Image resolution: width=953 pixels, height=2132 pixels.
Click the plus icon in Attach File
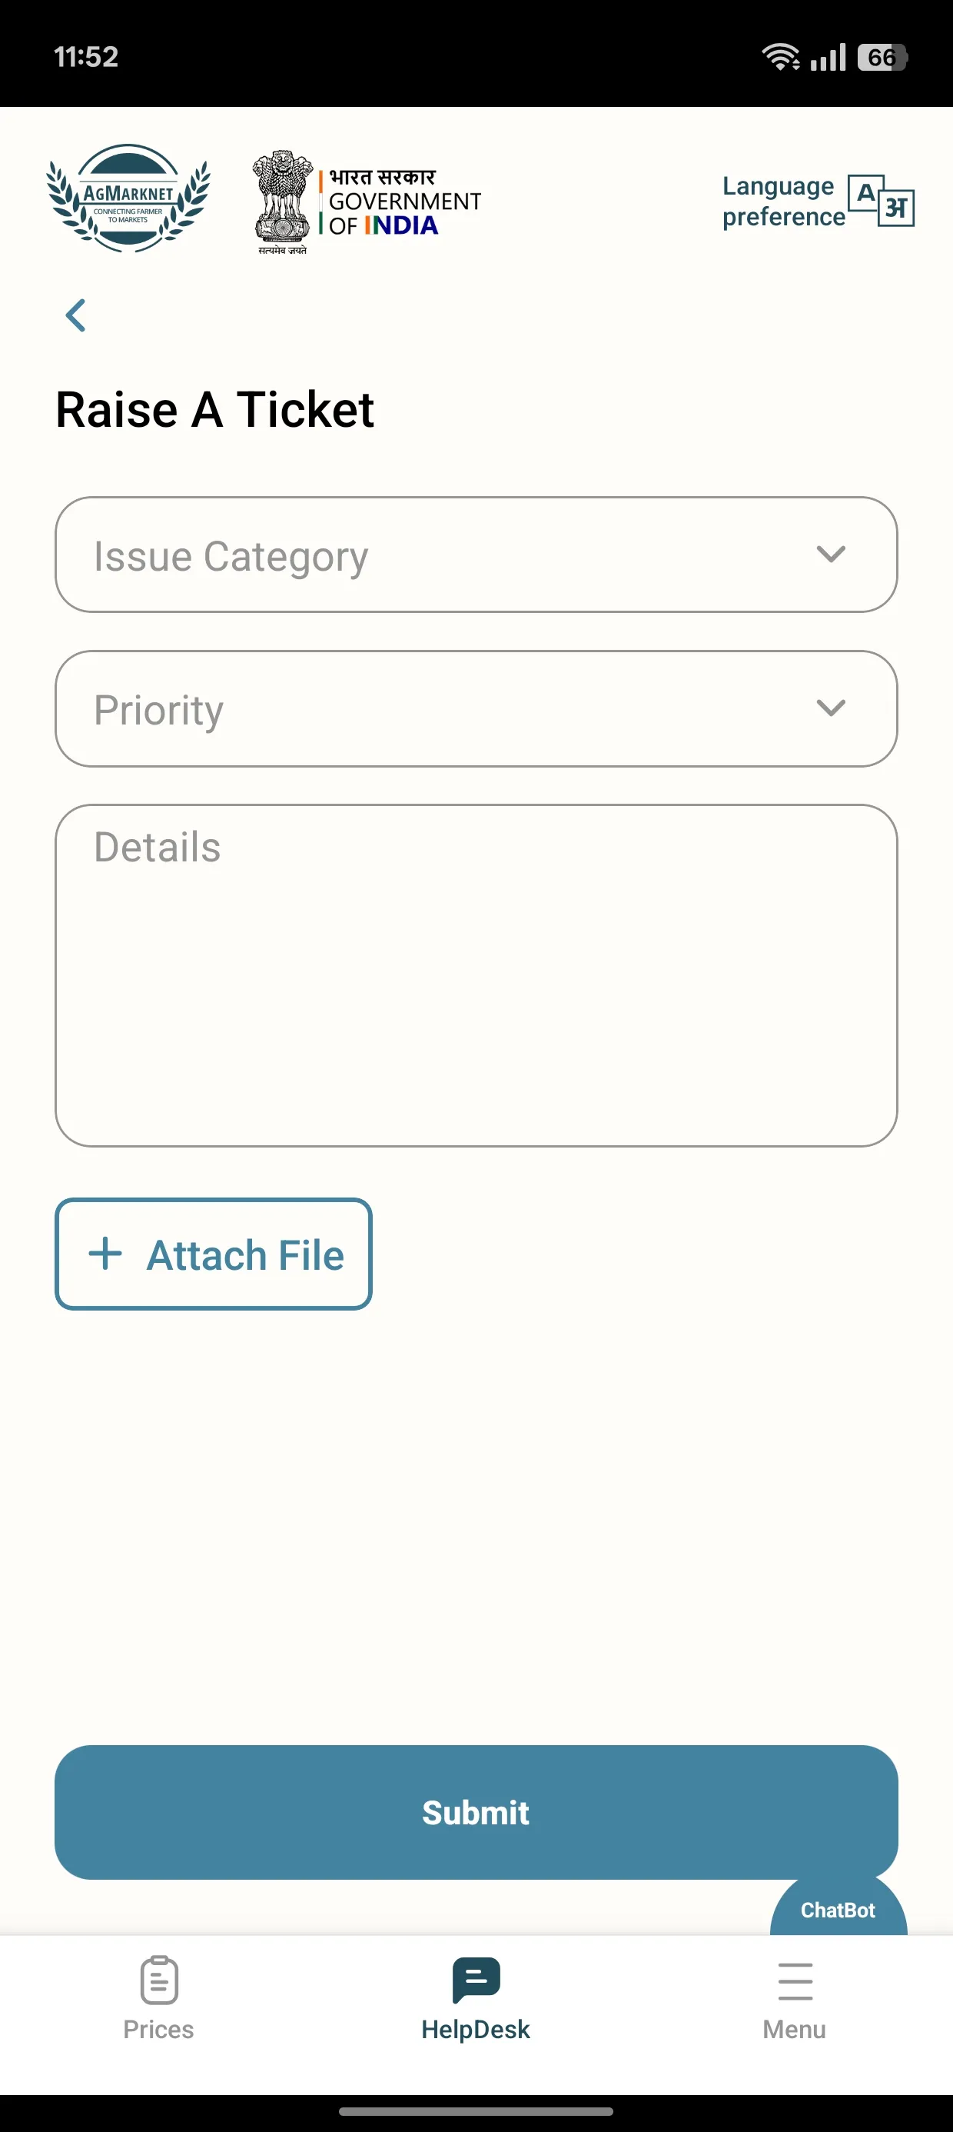pyautogui.click(x=105, y=1254)
